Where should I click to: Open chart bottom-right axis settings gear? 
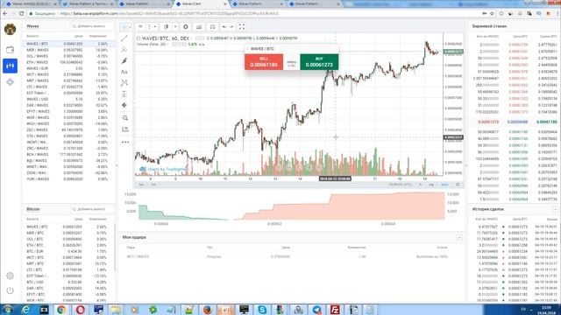pyautogui.click(x=458, y=185)
